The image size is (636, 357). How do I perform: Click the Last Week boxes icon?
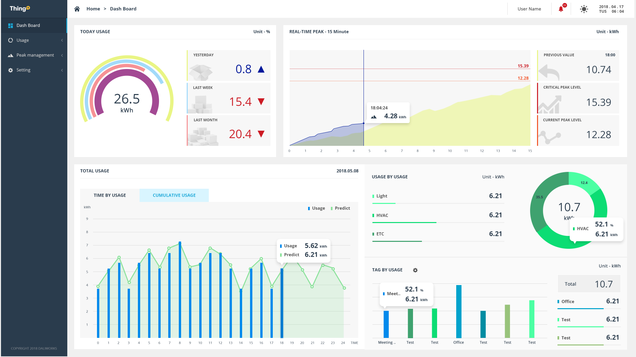[x=200, y=104]
